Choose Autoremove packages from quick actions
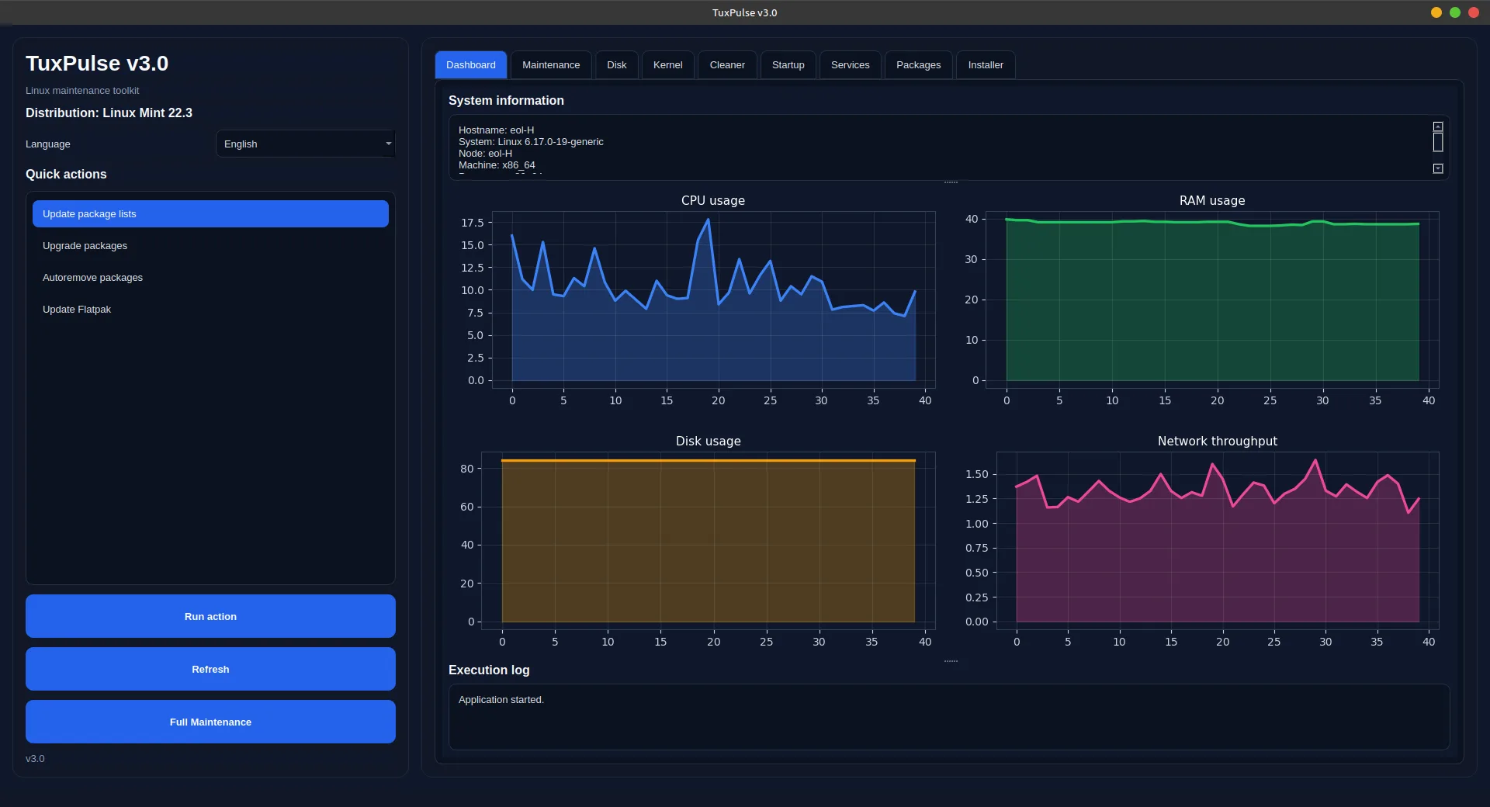 (x=210, y=277)
